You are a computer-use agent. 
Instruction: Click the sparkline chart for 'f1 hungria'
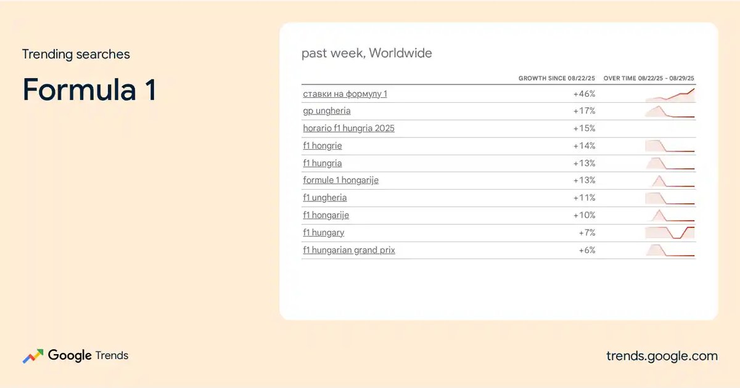click(670, 163)
